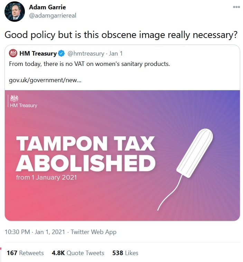Click the blue verified badge icon
The image size is (243, 262).
(61, 54)
